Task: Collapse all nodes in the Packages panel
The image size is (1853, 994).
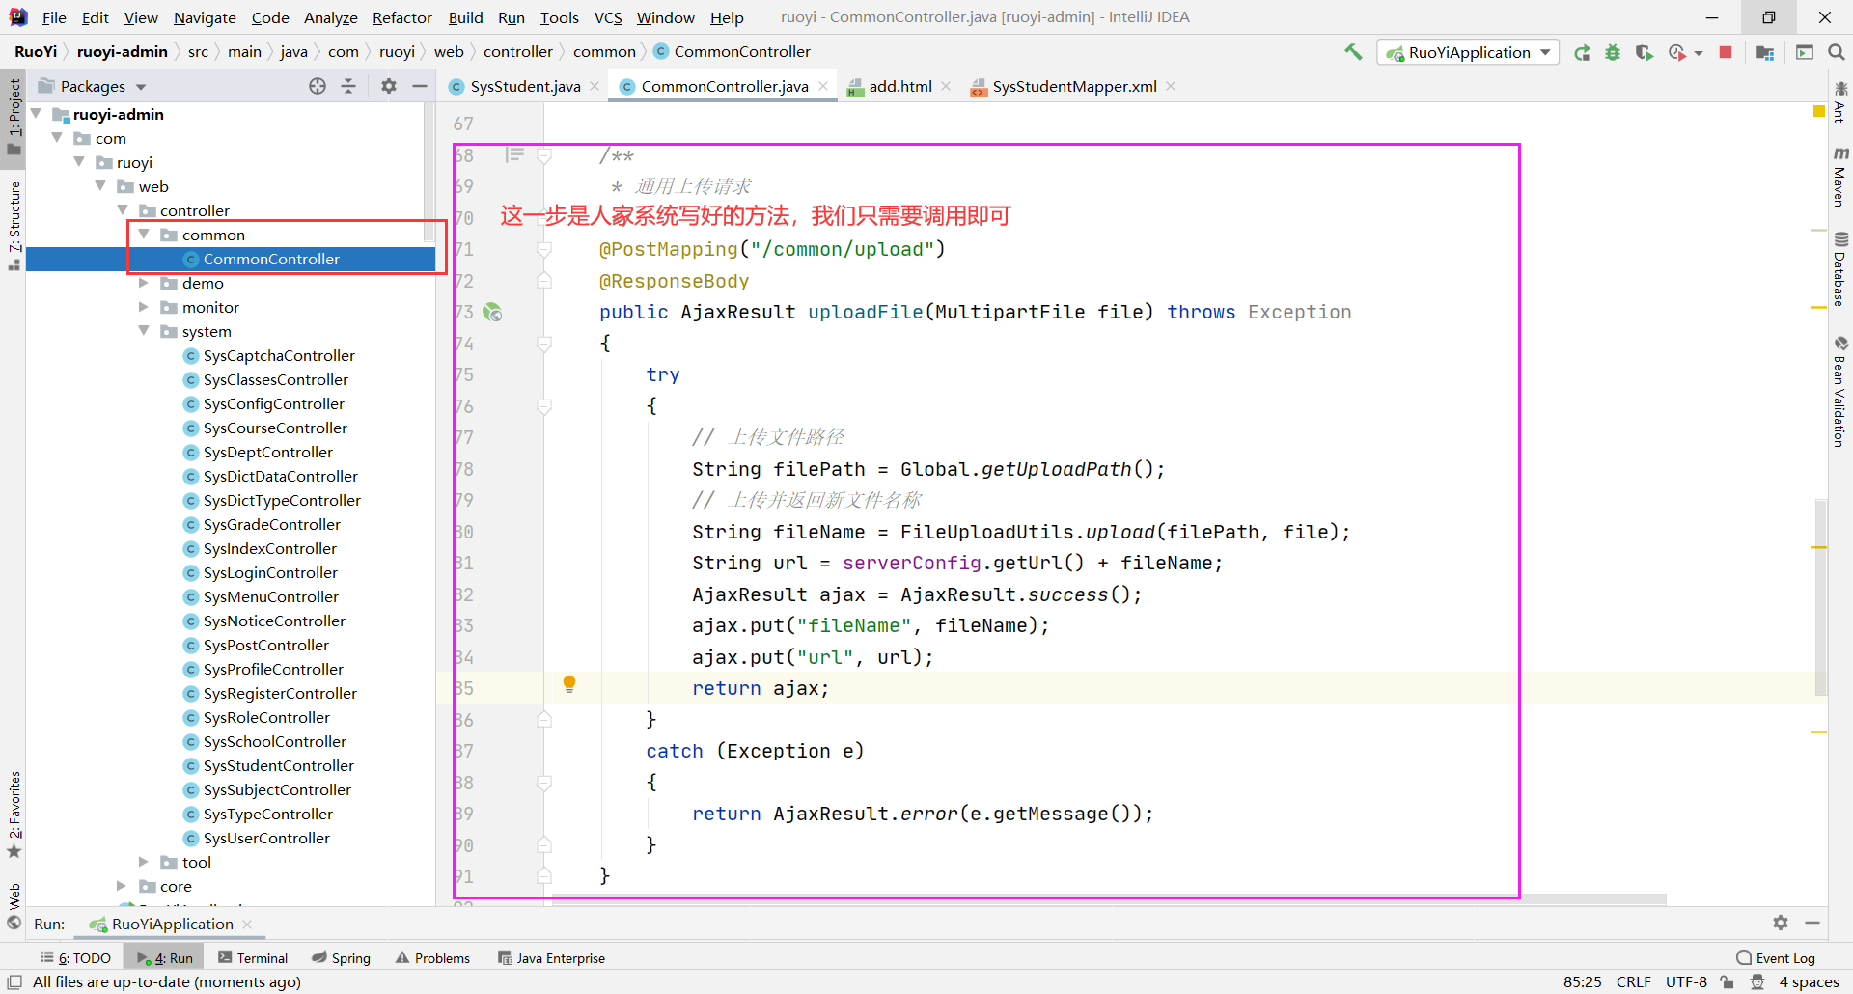Action: (x=348, y=86)
